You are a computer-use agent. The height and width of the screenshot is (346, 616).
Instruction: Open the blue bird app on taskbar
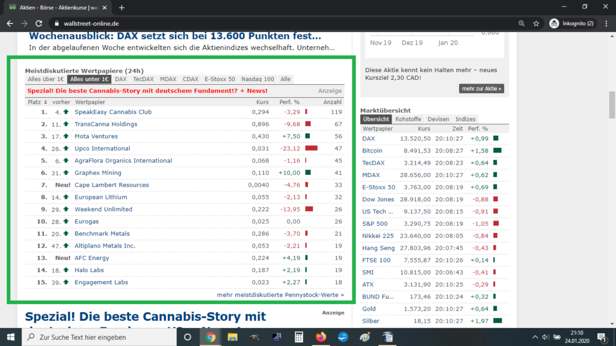[x=343, y=337]
